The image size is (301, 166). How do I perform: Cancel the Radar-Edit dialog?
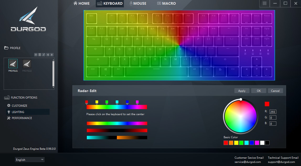point(275,91)
